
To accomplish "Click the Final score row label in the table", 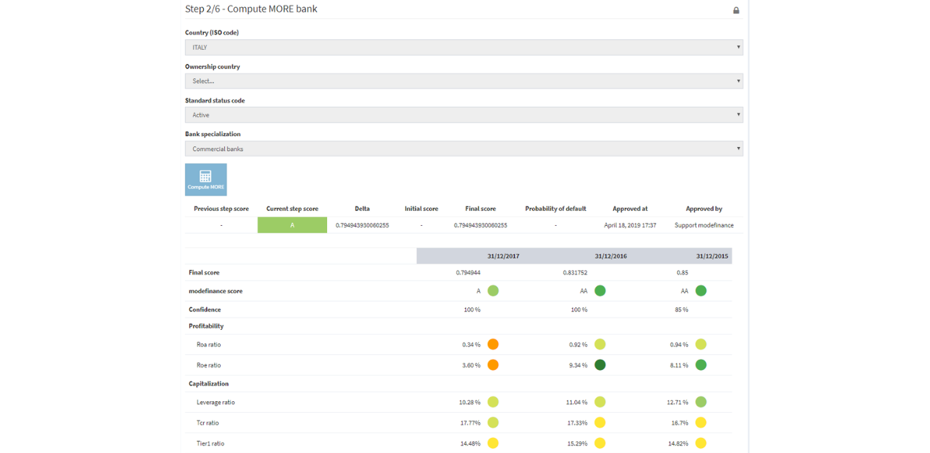I will (x=204, y=273).
